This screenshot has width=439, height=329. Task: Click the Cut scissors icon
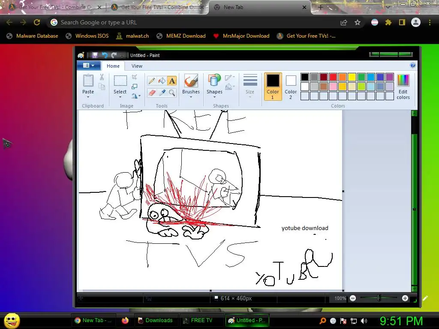(102, 77)
